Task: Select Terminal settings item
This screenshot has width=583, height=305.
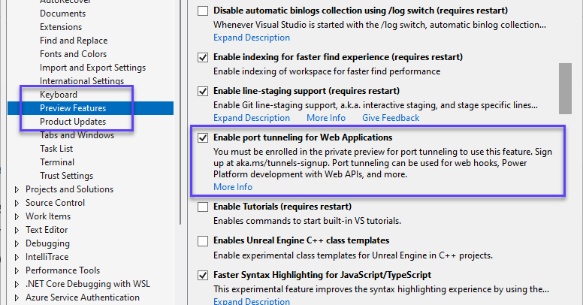Action: pos(57,162)
